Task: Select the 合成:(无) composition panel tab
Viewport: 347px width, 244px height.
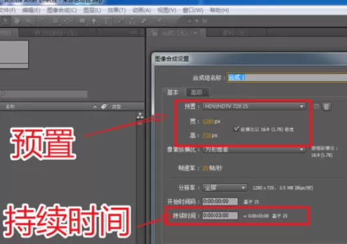Action: pos(175,33)
